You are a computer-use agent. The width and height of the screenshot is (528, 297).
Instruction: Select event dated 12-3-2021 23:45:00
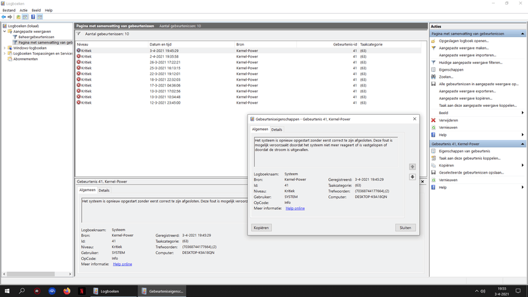pyautogui.click(x=248, y=103)
